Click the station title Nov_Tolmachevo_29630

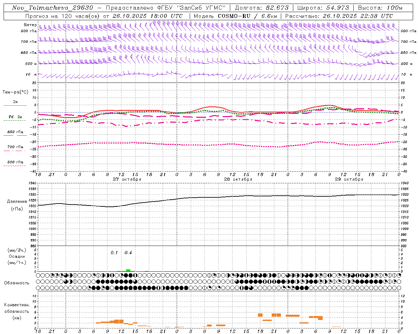pyautogui.click(x=53, y=8)
